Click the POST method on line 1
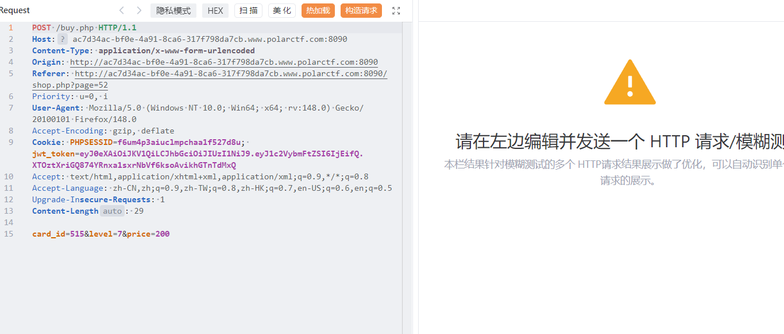The image size is (784, 334). click(41, 27)
